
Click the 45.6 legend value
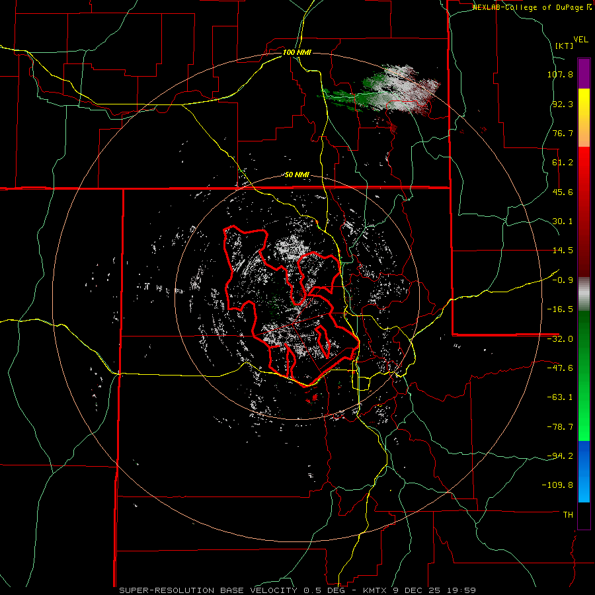click(x=563, y=192)
